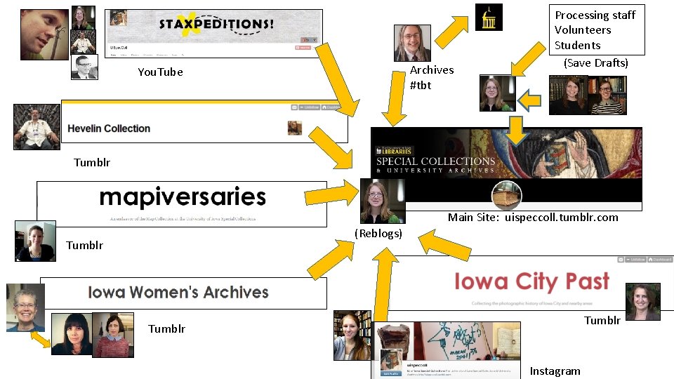
Task: Select the man-on-throne photo beside Hevelin Collection
Action: click(37, 127)
